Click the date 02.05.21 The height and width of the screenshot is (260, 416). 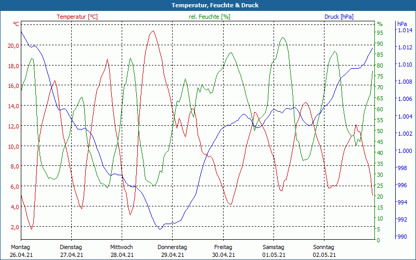[324, 255]
